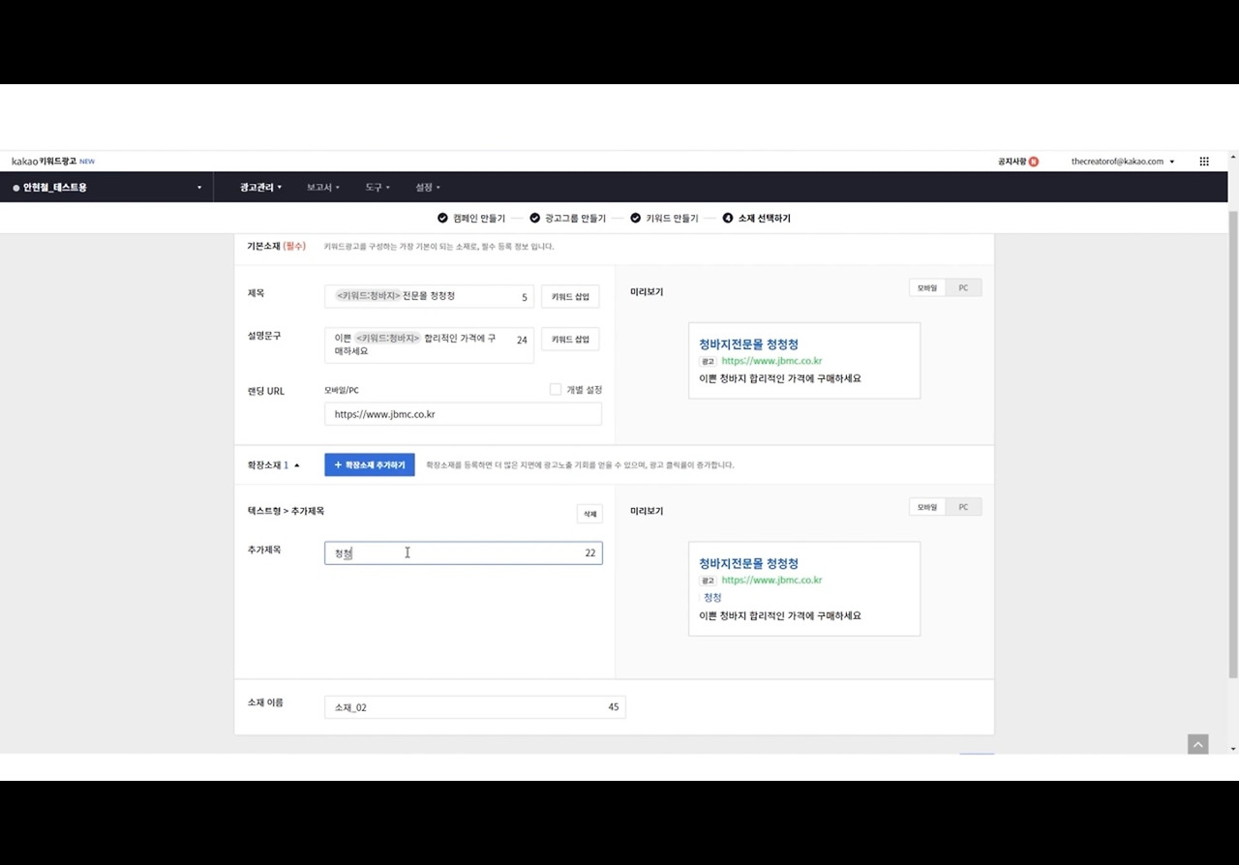Click the check icon beside 키워드 만들기
The height and width of the screenshot is (865, 1239).
point(636,219)
